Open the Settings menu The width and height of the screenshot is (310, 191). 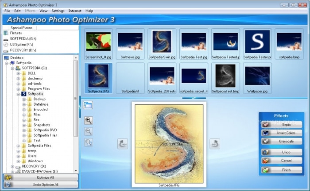point(58,11)
